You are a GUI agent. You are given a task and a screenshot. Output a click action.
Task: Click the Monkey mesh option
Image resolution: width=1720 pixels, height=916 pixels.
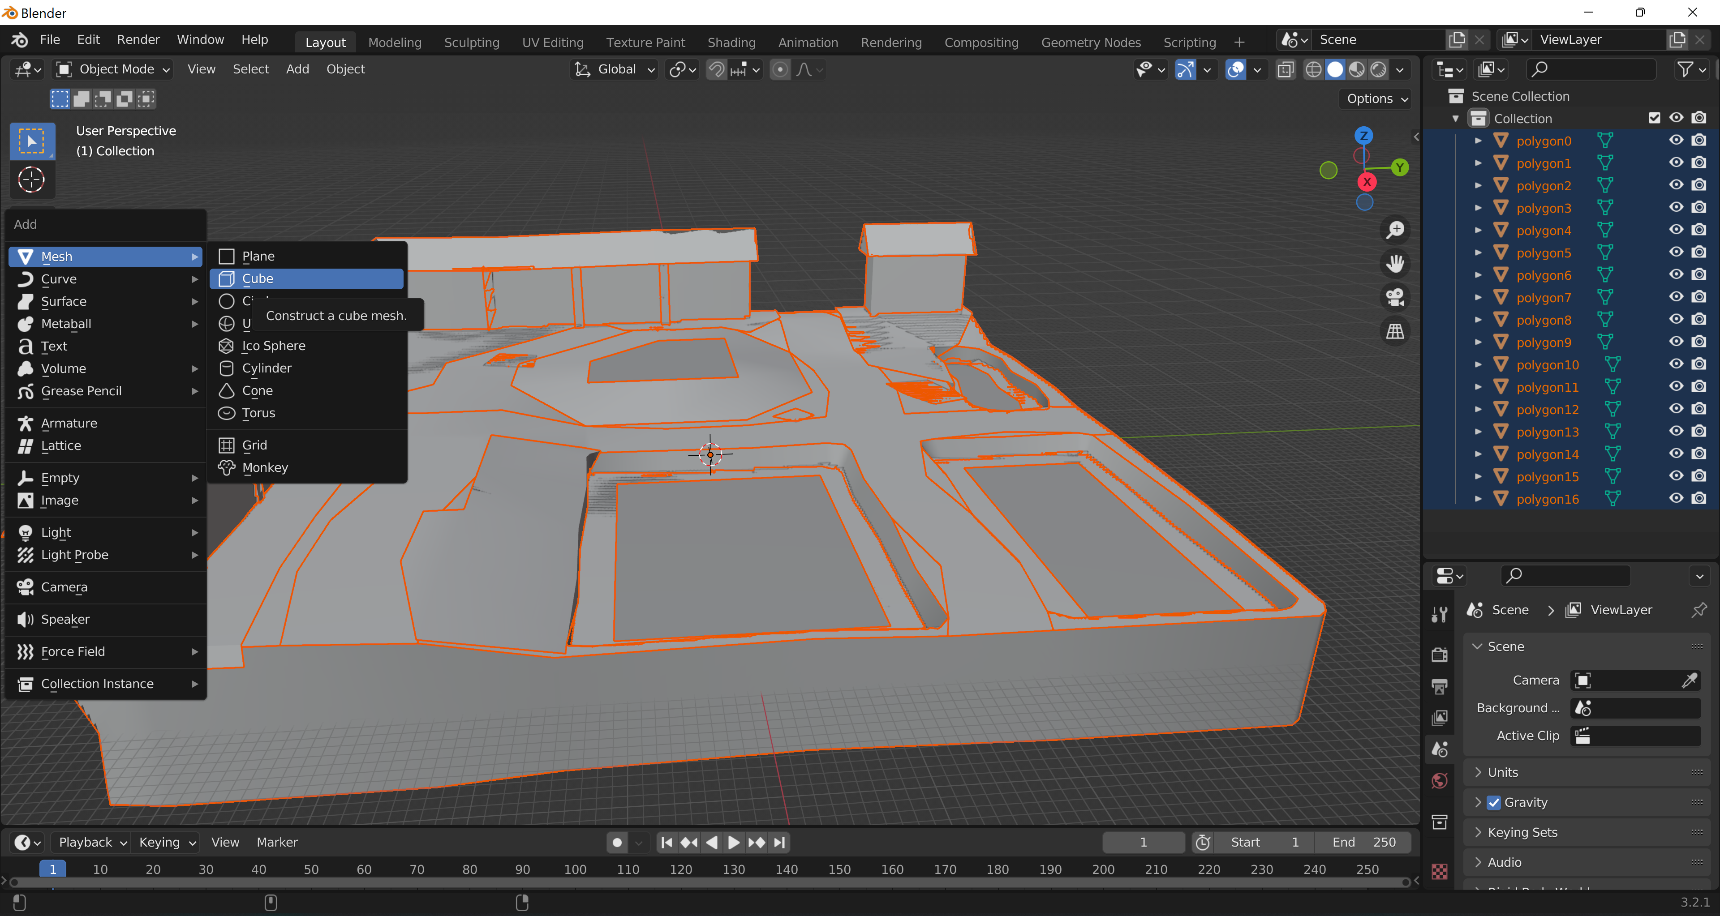[x=264, y=467]
